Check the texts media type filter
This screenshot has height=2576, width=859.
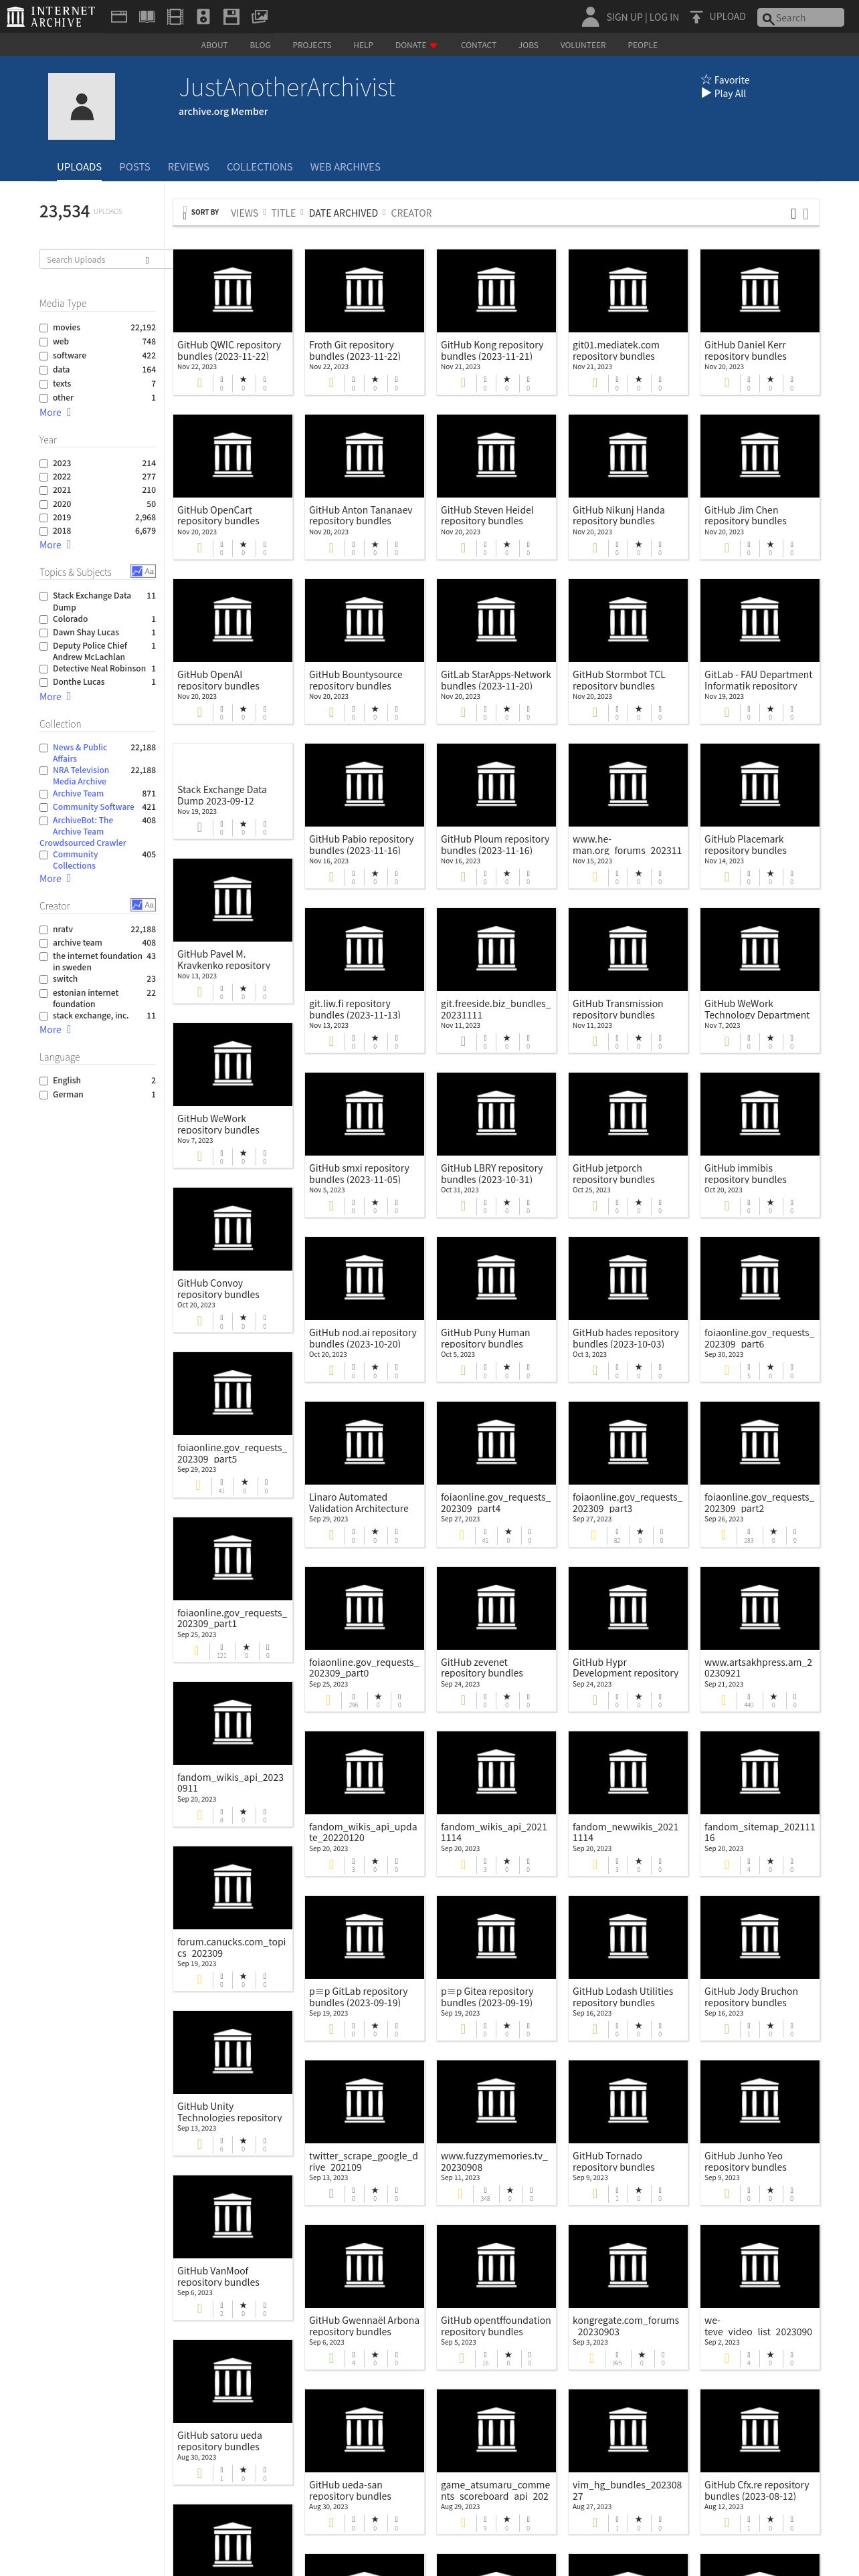[x=44, y=384]
